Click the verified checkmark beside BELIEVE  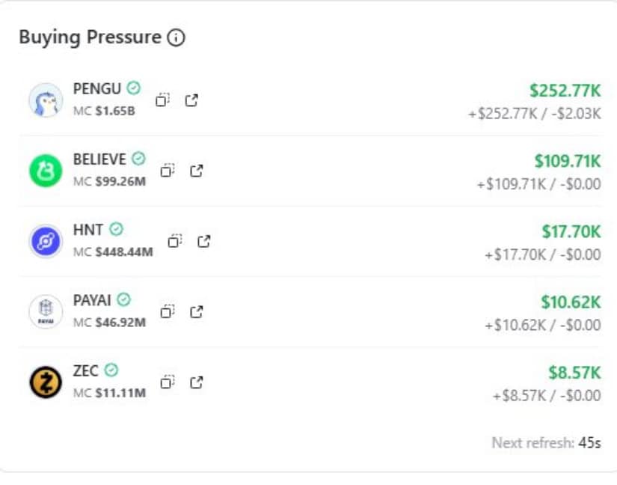tap(138, 159)
